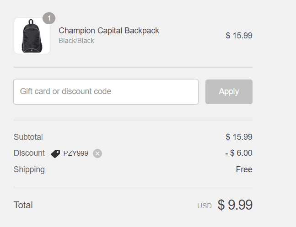296x227 pixels.
Task: Click the Free shipping value
Action: pyautogui.click(x=244, y=169)
